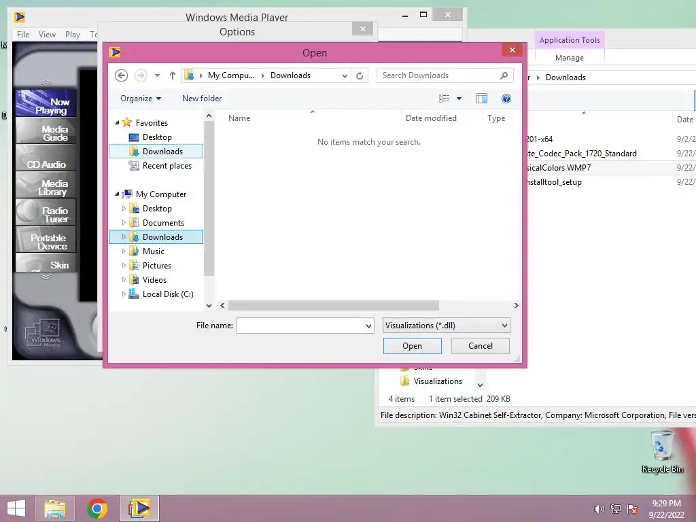Select Recent places under Favorites
The height and width of the screenshot is (522, 696).
point(160,166)
